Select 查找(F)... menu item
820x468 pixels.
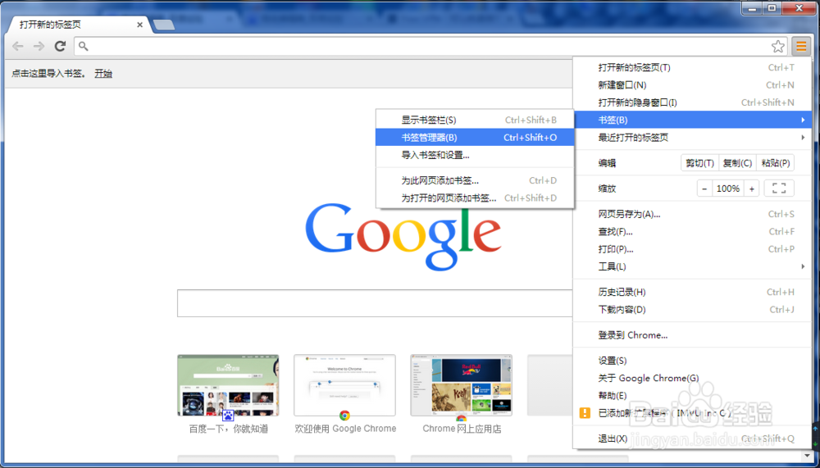coord(694,232)
